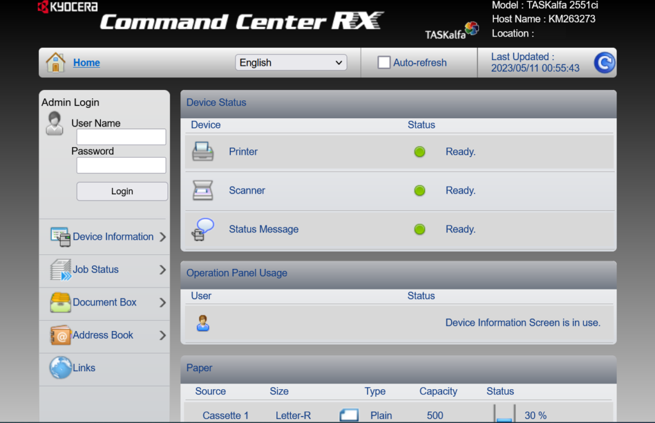Expand the Job Status chevron arrow
655x423 pixels.
click(x=162, y=270)
